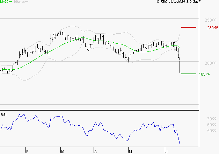Click the BBands legend label
This screenshot has width=219, height=154.
point(20,2)
